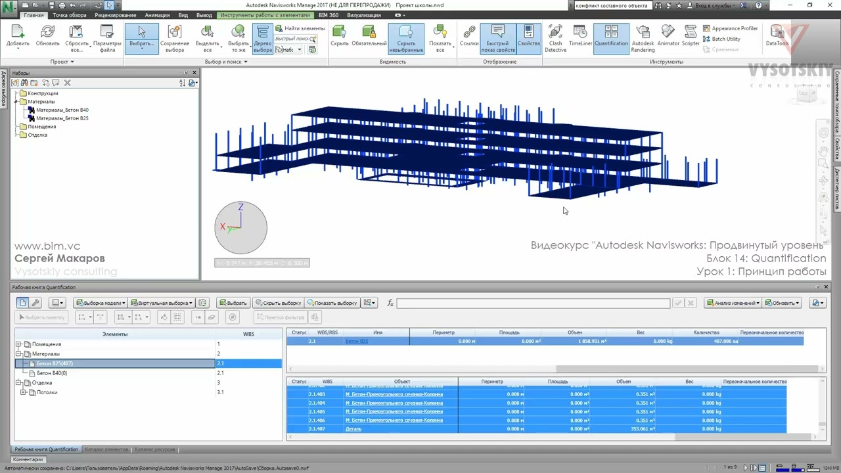841x473 pixels.
Task: Open the Анализ изменений dropdown
Action: [733, 303]
